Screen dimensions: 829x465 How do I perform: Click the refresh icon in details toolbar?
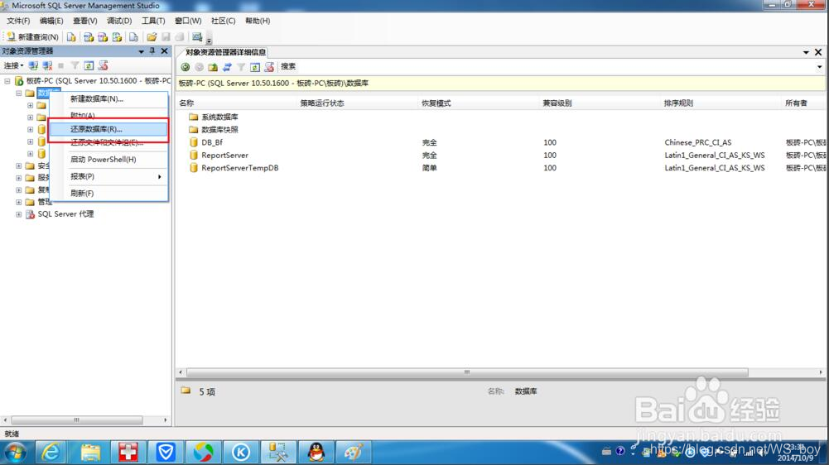[255, 66]
